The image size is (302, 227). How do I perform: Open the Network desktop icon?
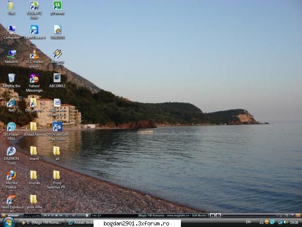pos(11,56)
